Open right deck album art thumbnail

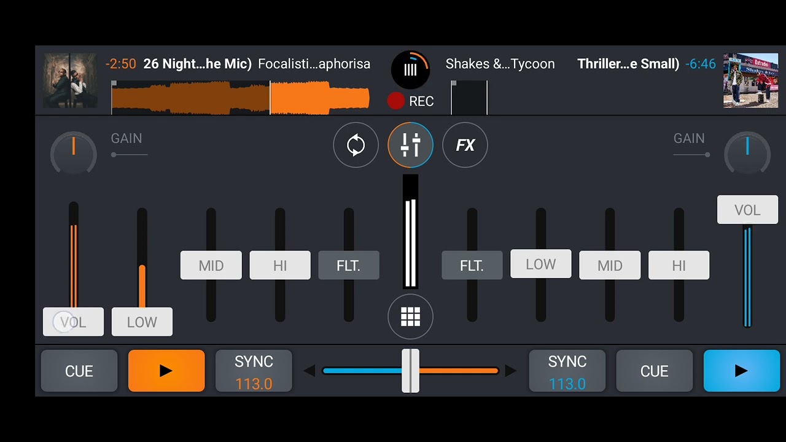pyautogui.click(x=750, y=80)
